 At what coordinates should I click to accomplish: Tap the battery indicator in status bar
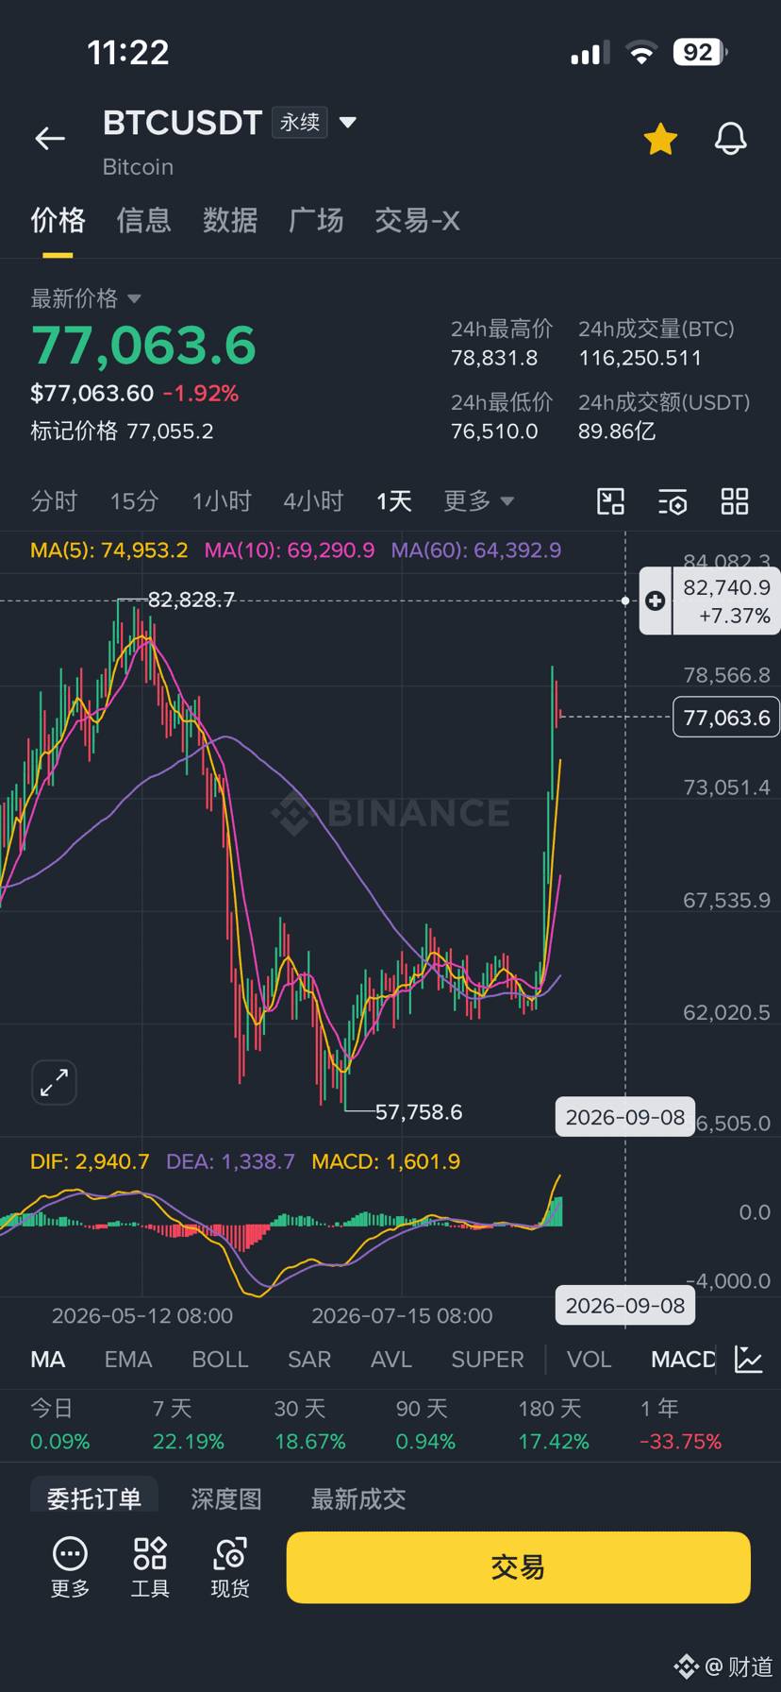tap(700, 52)
